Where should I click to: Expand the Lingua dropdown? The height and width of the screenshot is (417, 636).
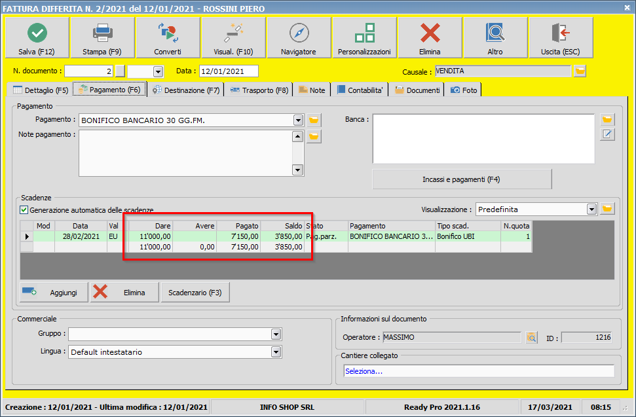tap(276, 352)
